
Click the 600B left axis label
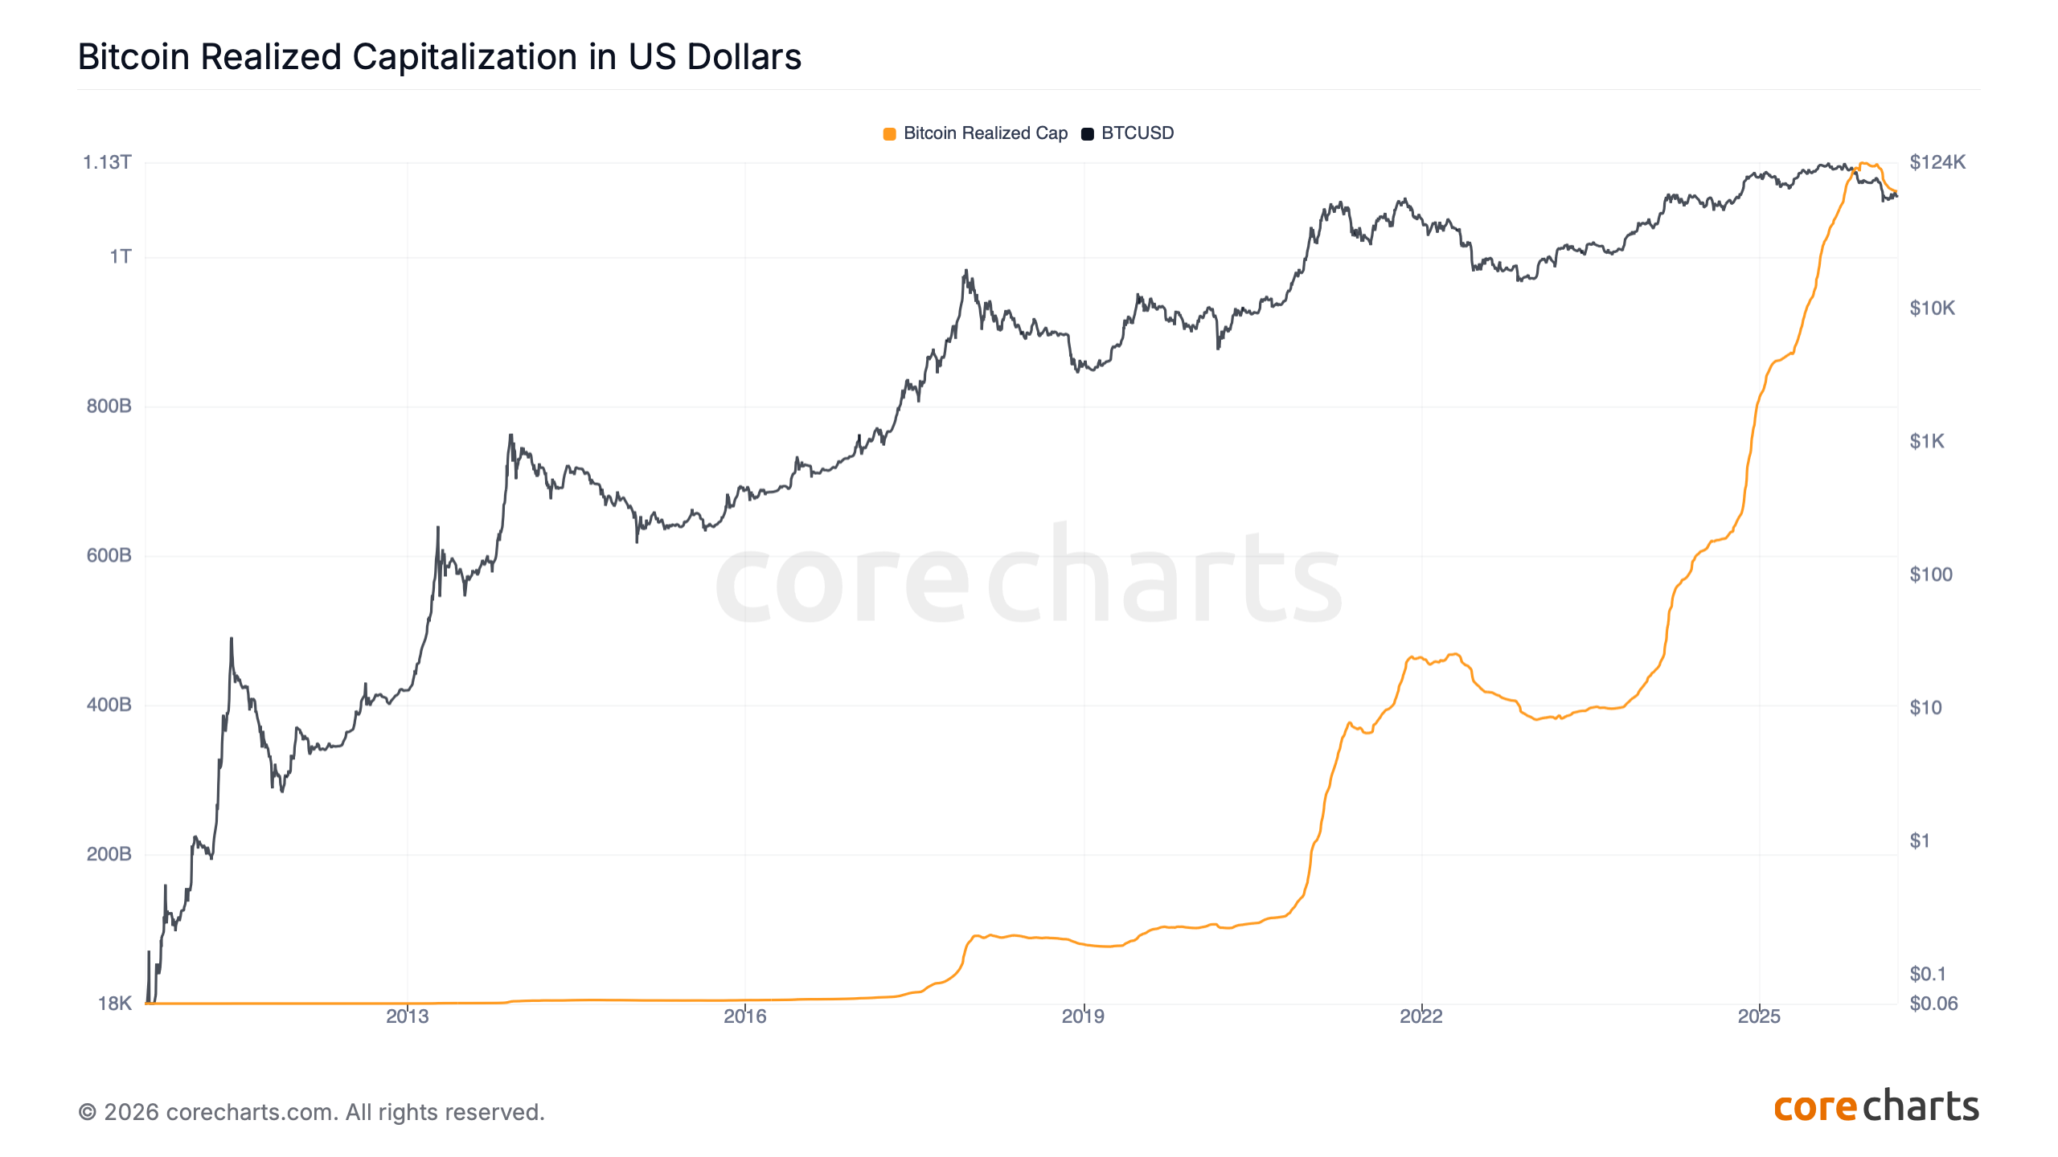pos(109,555)
